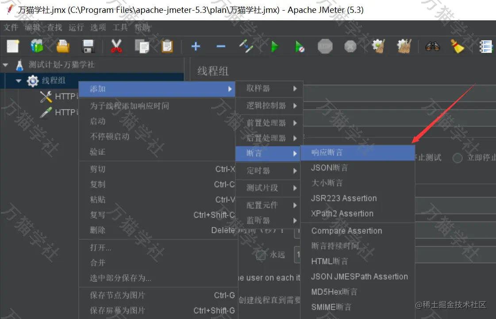496x319 pixels.
Task: Select the HTTP tree item with pipette icon
Action: pyautogui.click(x=58, y=112)
